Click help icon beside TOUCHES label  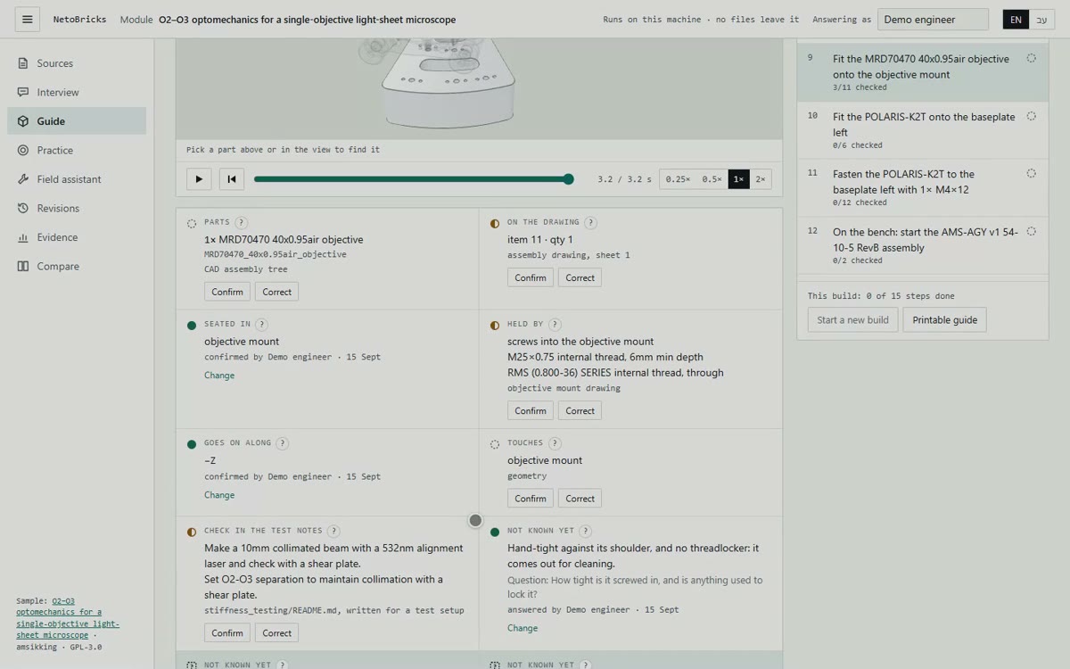[555, 443]
